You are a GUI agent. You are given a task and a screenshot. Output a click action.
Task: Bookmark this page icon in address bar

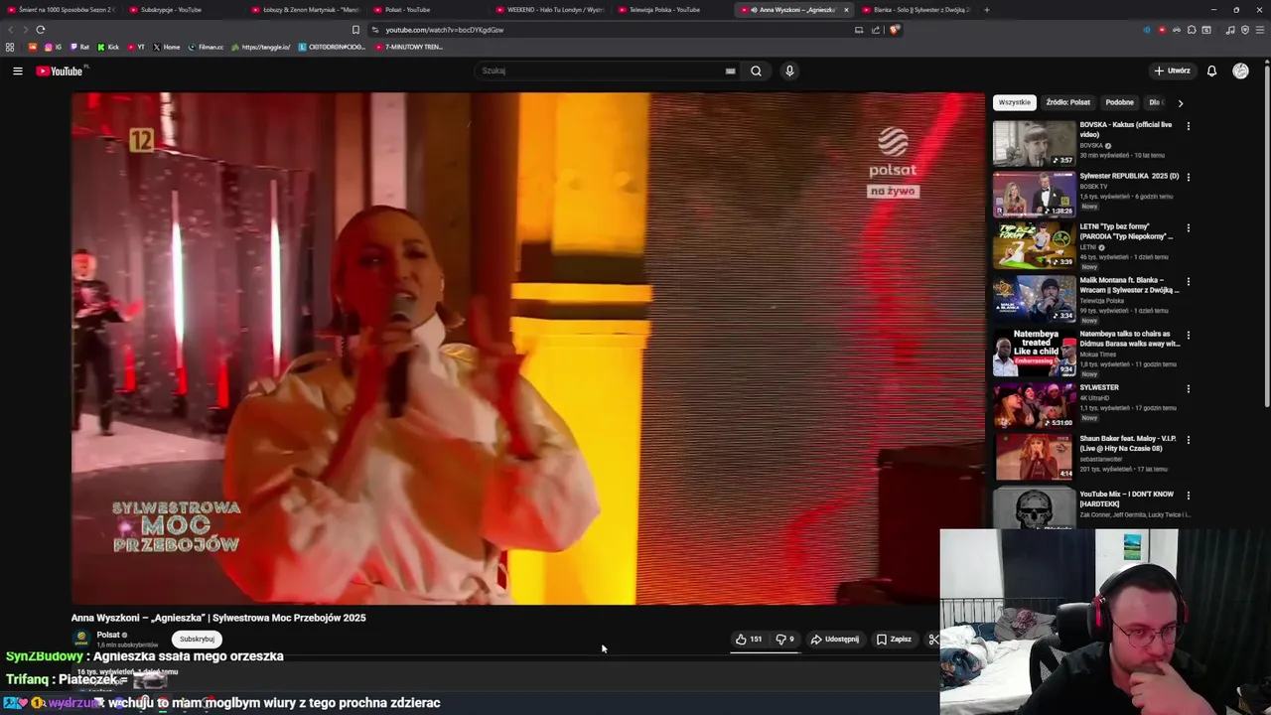tap(355, 30)
